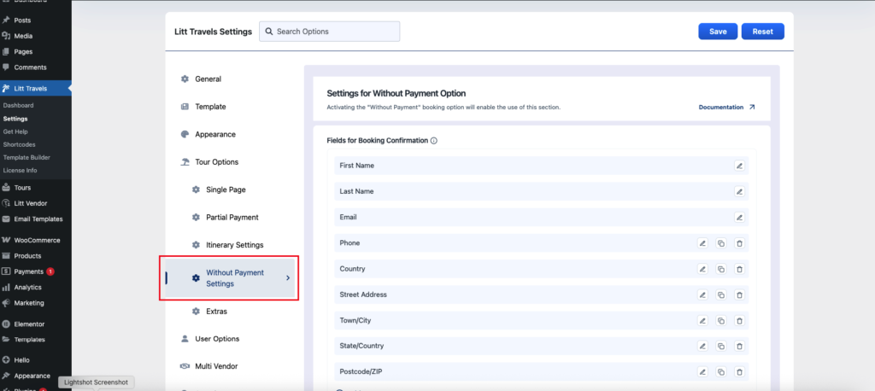Switch to Appearance settings tab
Image resolution: width=875 pixels, height=391 pixels.
click(214, 135)
